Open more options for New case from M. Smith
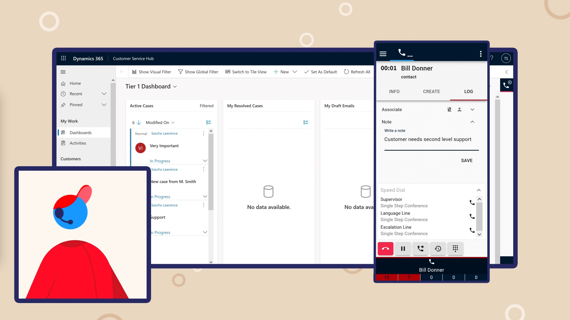The image size is (570, 320). 204,169
